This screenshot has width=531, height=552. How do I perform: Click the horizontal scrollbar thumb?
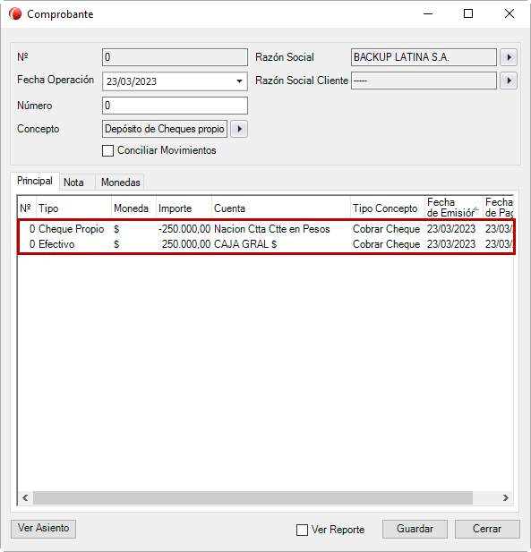point(253,497)
